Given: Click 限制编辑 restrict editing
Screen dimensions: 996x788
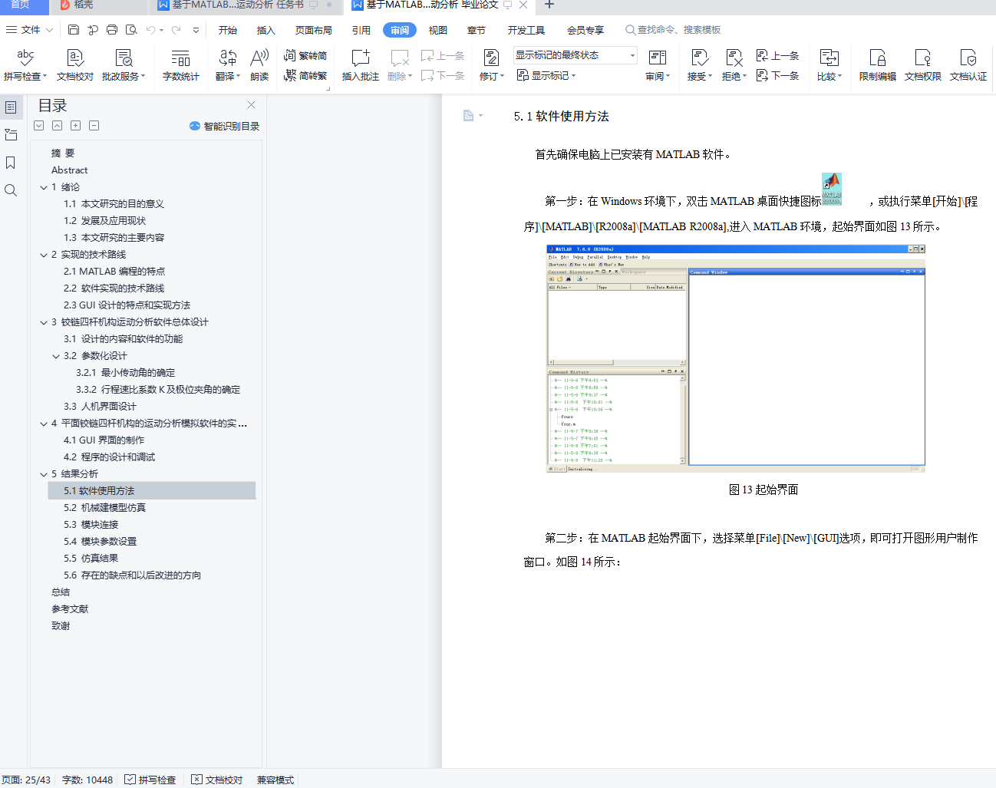Looking at the screenshot, I should pyautogui.click(x=878, y=64).
